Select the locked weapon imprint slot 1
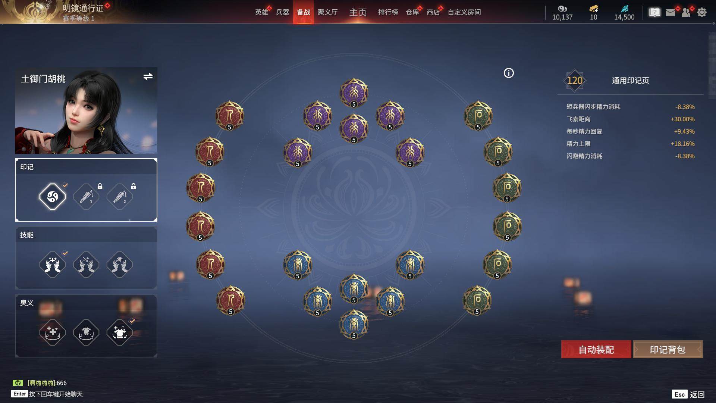This screenshot has width=716, height=403. pyautogui.click(x=86, y=196)
